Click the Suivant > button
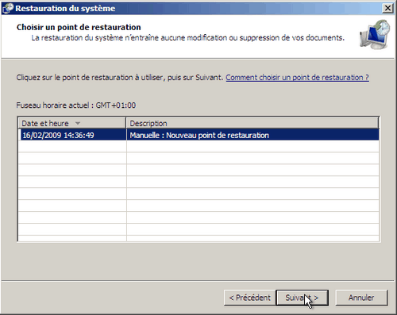 pyautogui.click(x=303, y=298)
